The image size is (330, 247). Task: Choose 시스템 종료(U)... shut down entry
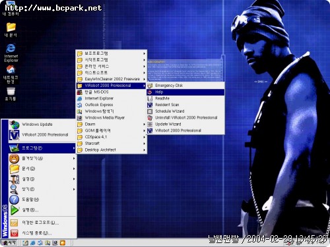coord(42,233)
